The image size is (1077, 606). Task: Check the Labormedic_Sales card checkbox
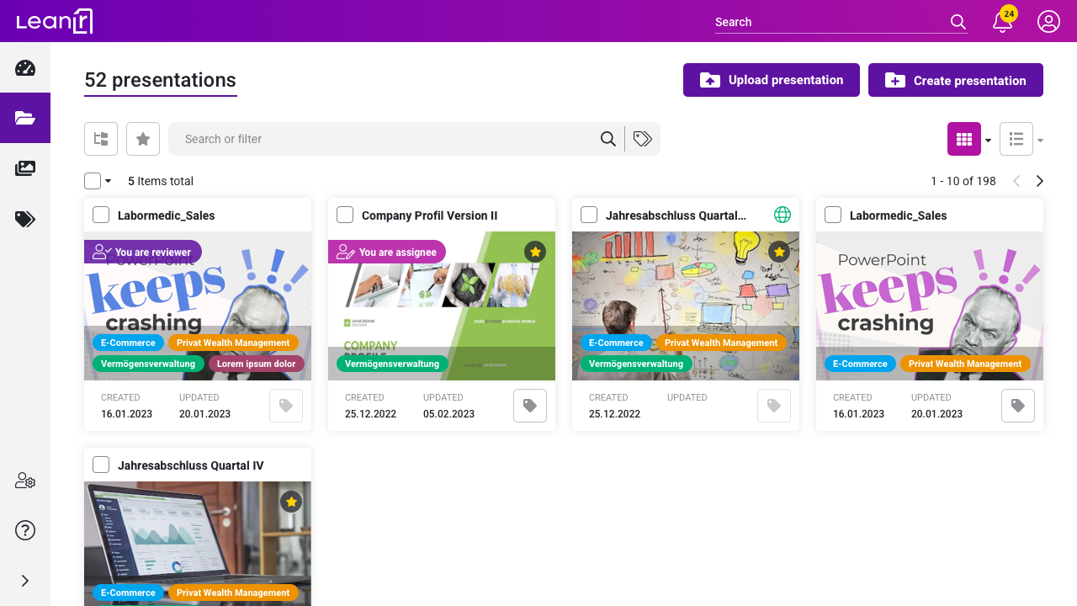click(x=100, y=214)
